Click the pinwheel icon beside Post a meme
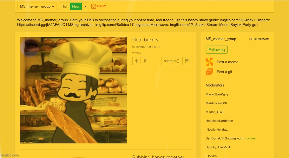289x158 pixels. (209, 62)
